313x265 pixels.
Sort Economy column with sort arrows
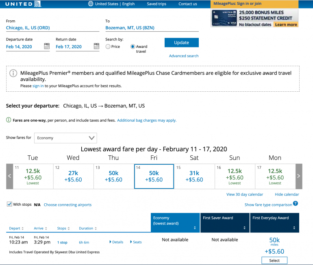(x=195, y=228)
